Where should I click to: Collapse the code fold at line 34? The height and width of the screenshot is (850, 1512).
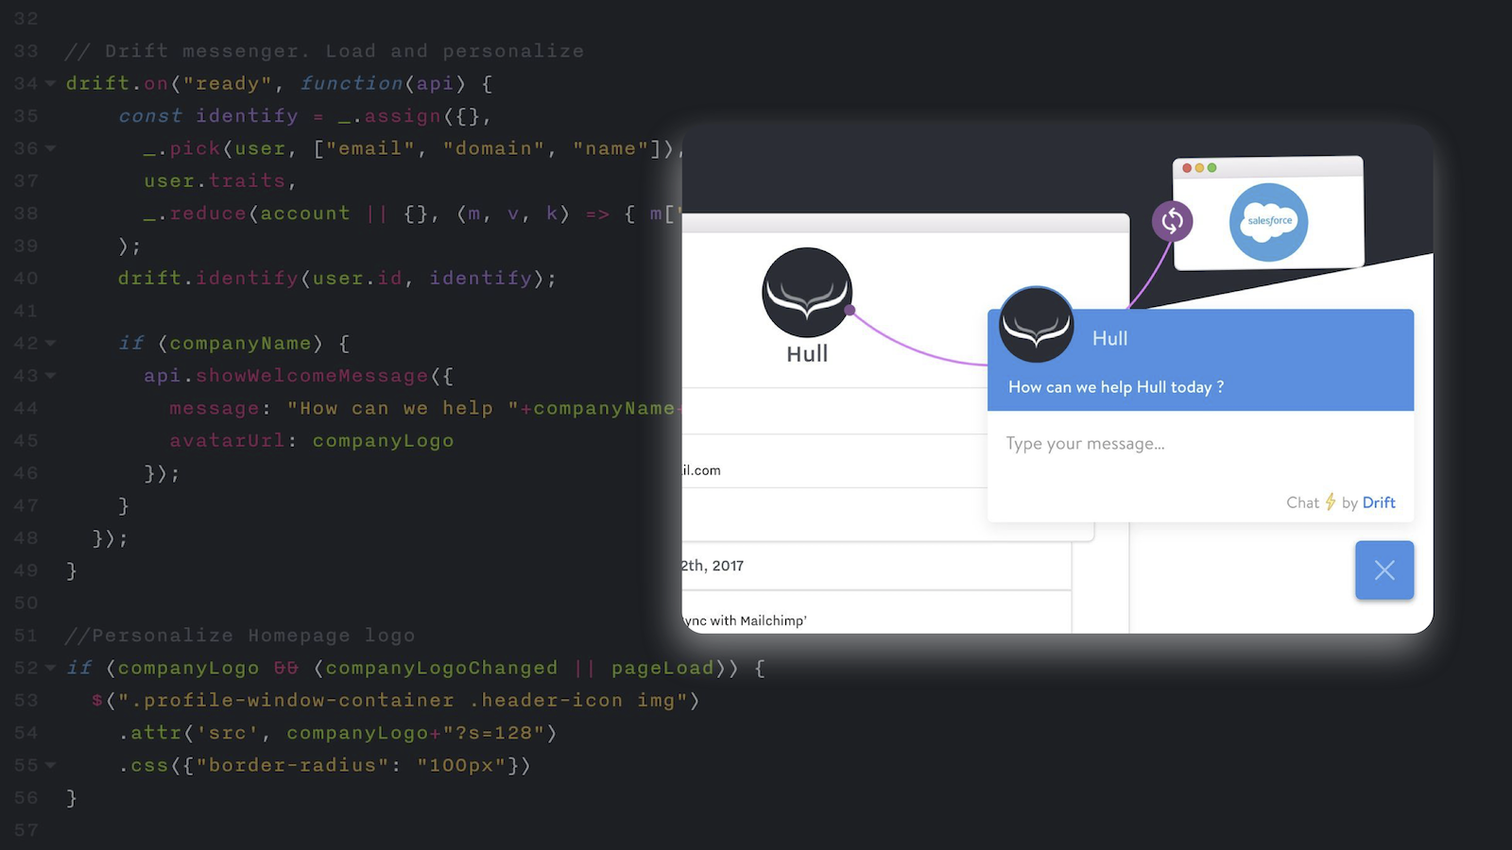[50, 84]
